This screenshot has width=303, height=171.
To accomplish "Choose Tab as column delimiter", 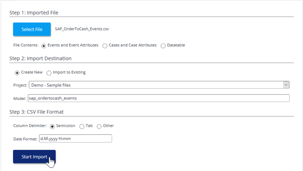I will 83,126.
